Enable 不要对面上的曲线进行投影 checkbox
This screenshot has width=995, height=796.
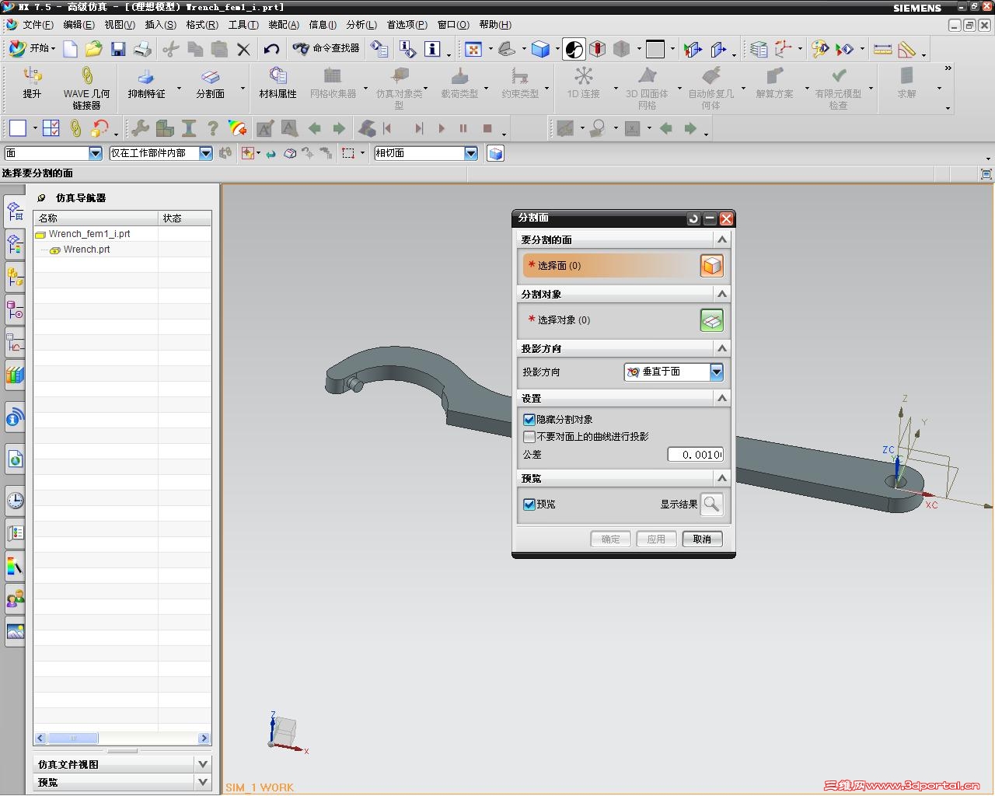[529, 437]
